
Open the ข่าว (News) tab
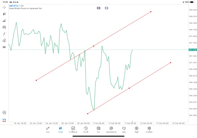point(98,130)
